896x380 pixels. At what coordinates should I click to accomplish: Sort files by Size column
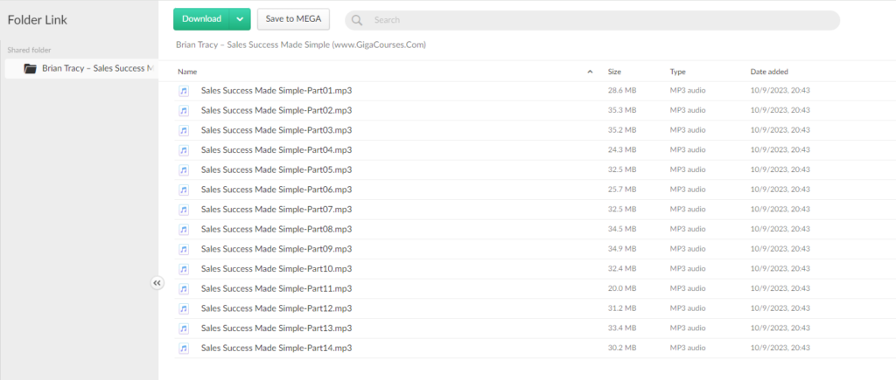point(614,72)
